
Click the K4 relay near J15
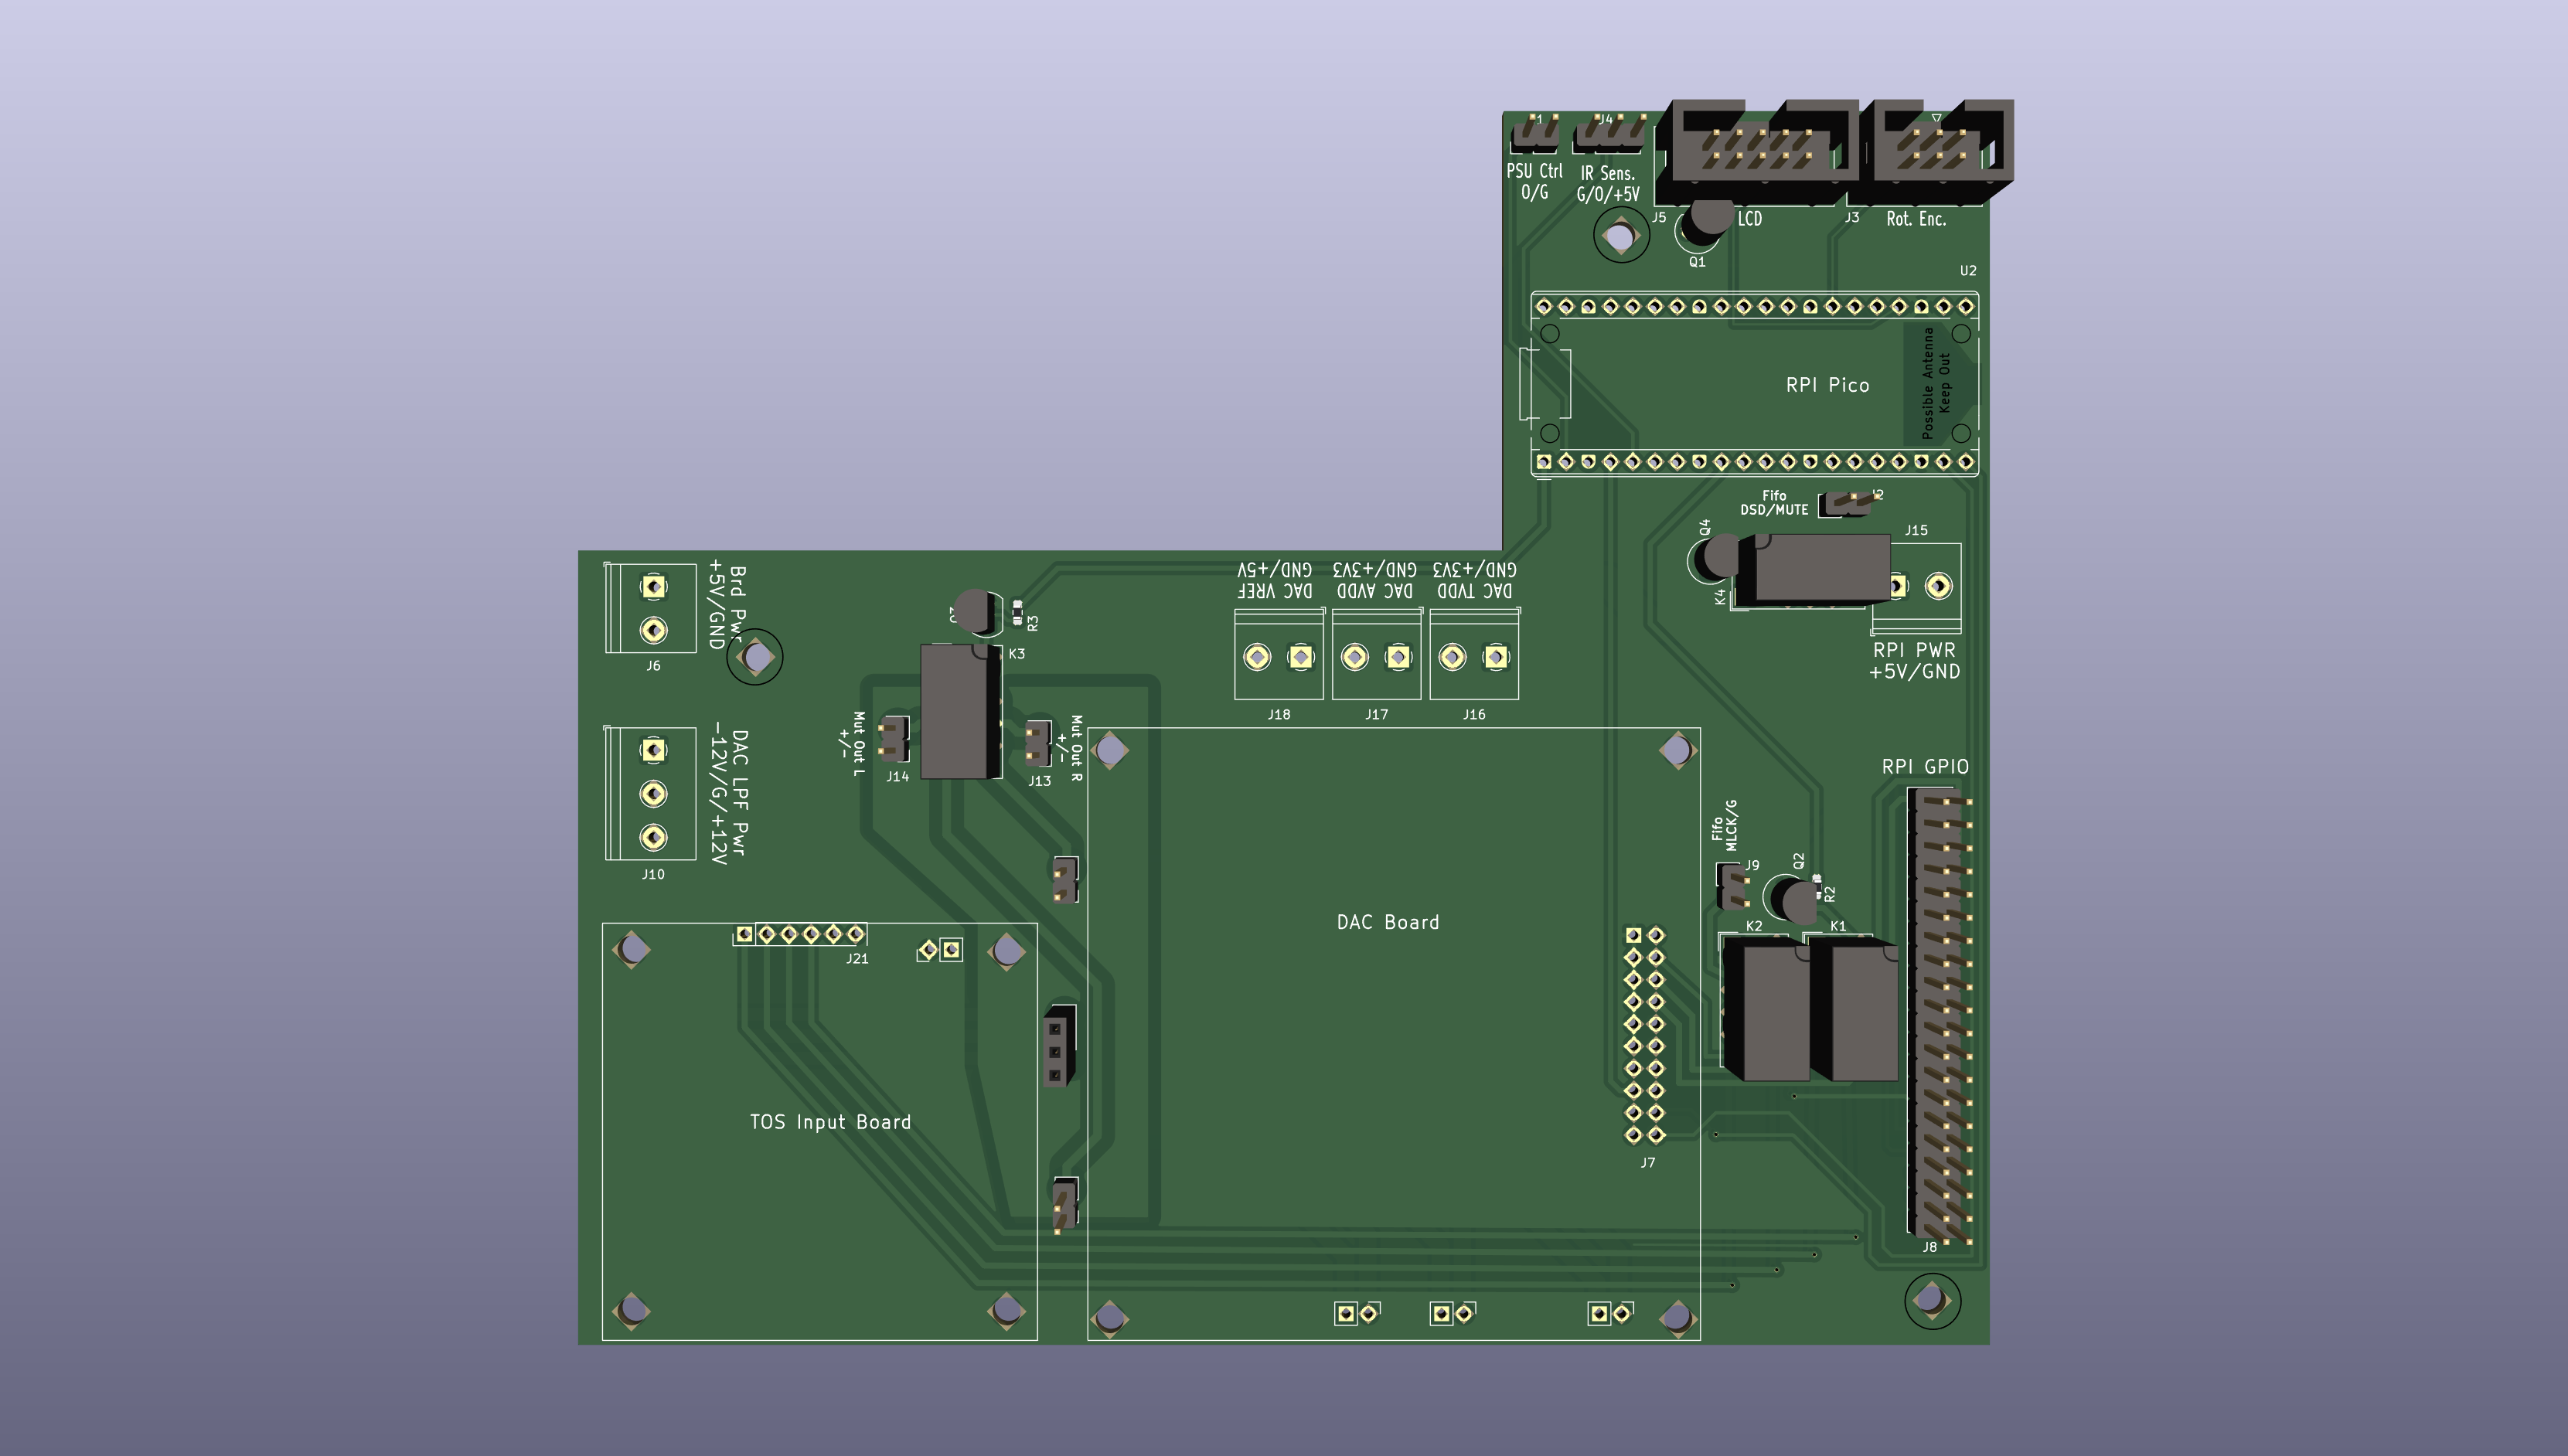(x=1811, y=570)
